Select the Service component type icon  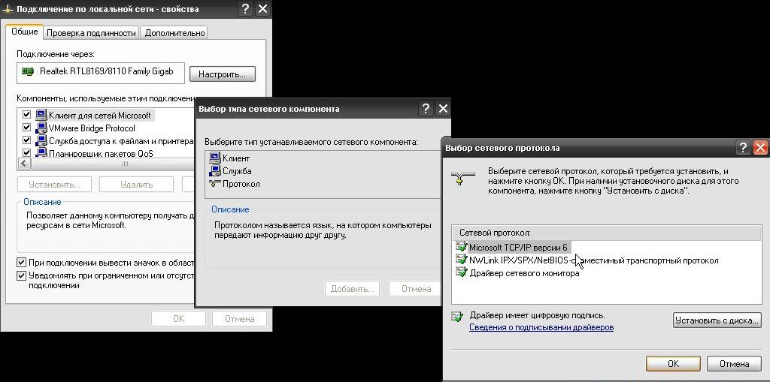[214, 171]
